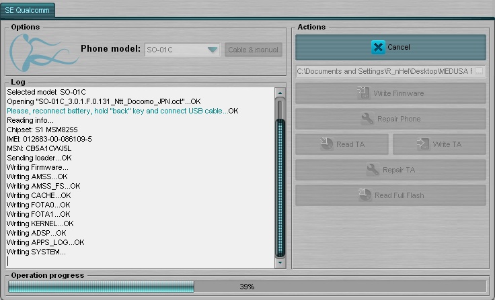Click the Write TA chip icon
The image size is (495, 300).
coord(423,144)
